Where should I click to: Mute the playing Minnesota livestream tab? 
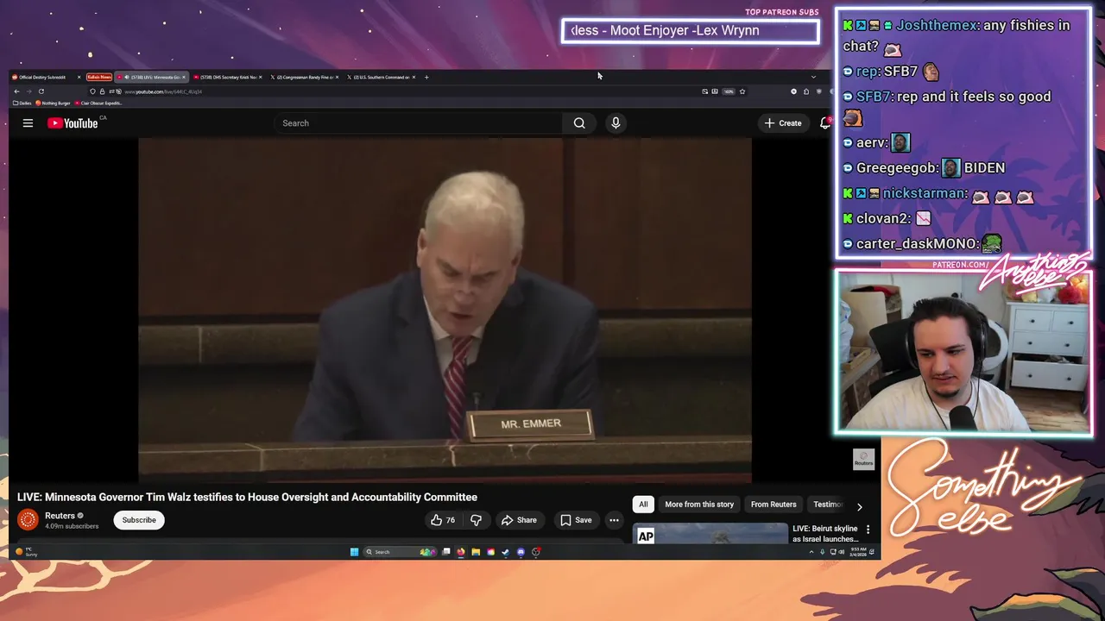127,77
